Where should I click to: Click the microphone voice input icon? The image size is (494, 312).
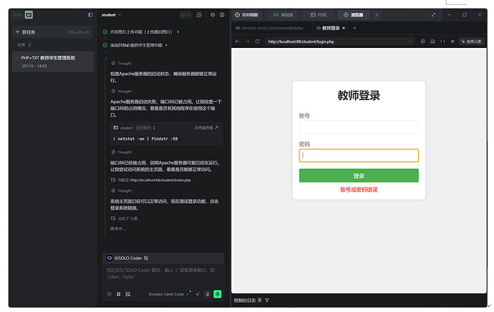click(x=208, y=294)
